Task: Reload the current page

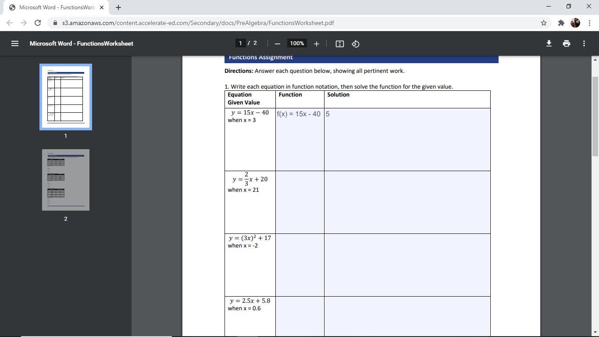Action: coord(38,23)
